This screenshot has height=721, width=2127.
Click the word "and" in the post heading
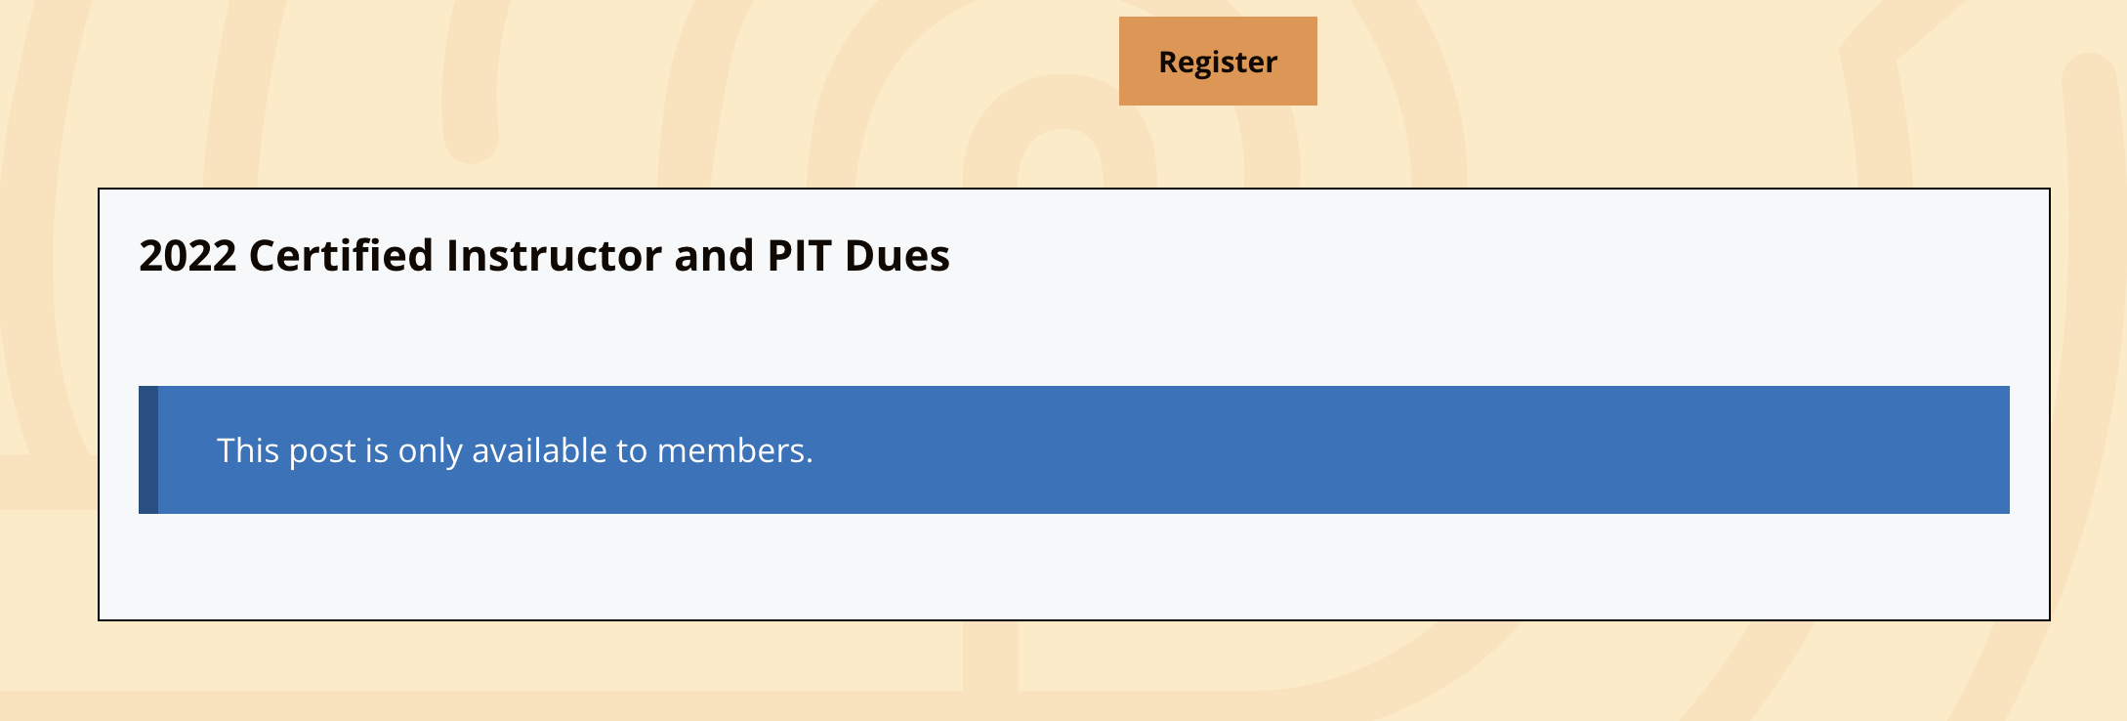(x=713, y=256)
